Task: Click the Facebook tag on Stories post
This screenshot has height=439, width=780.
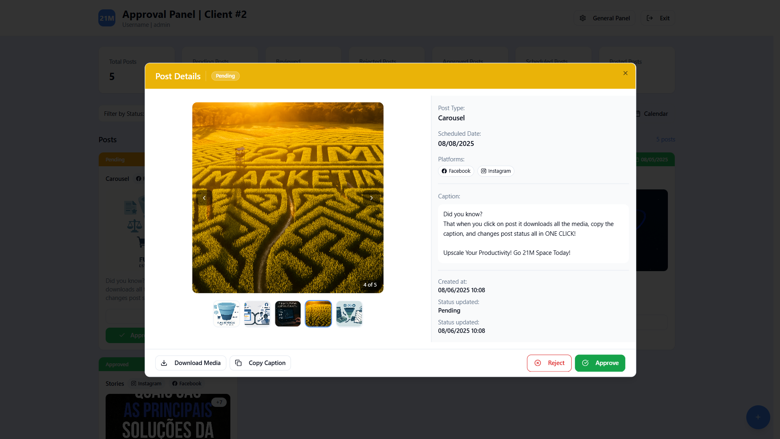Action: click(186, 383)
